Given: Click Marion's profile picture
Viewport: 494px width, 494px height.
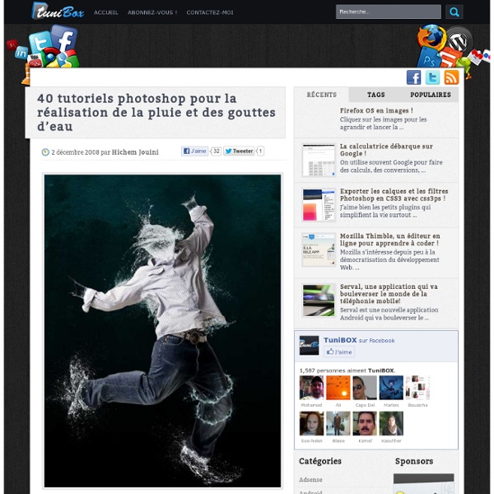Looking at the screenshot, I should (391, 388).
